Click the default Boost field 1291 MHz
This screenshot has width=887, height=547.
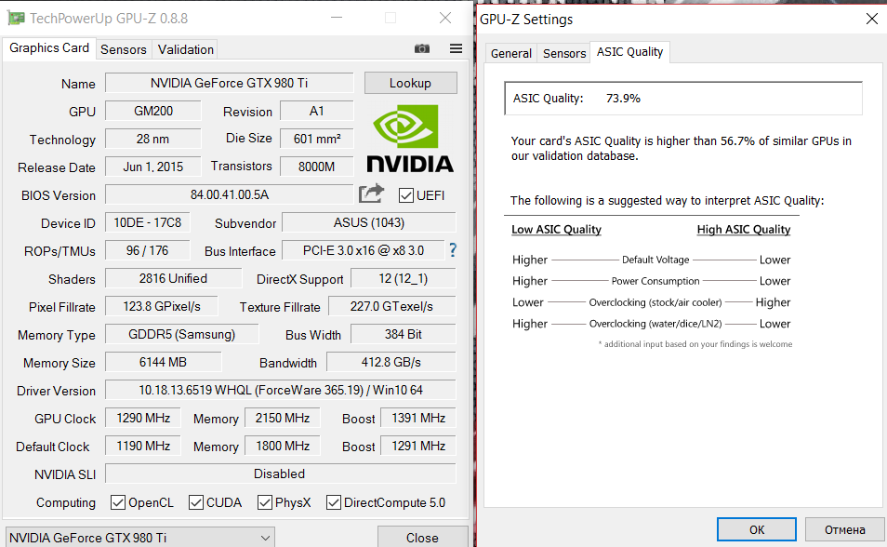[418, 446]
